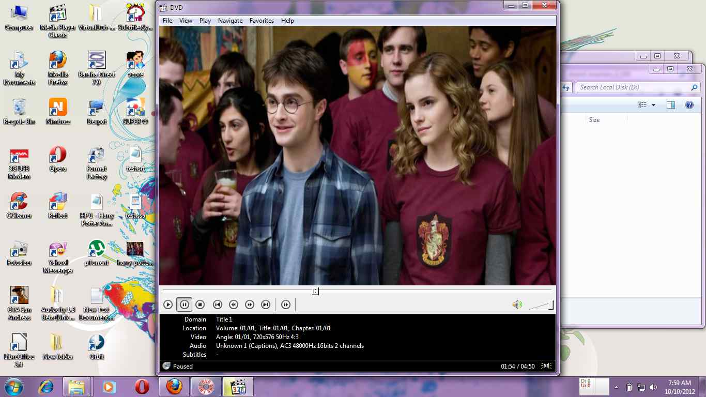The image size is (706, 397).
Task: Open the Help menu
Action: 287,21
